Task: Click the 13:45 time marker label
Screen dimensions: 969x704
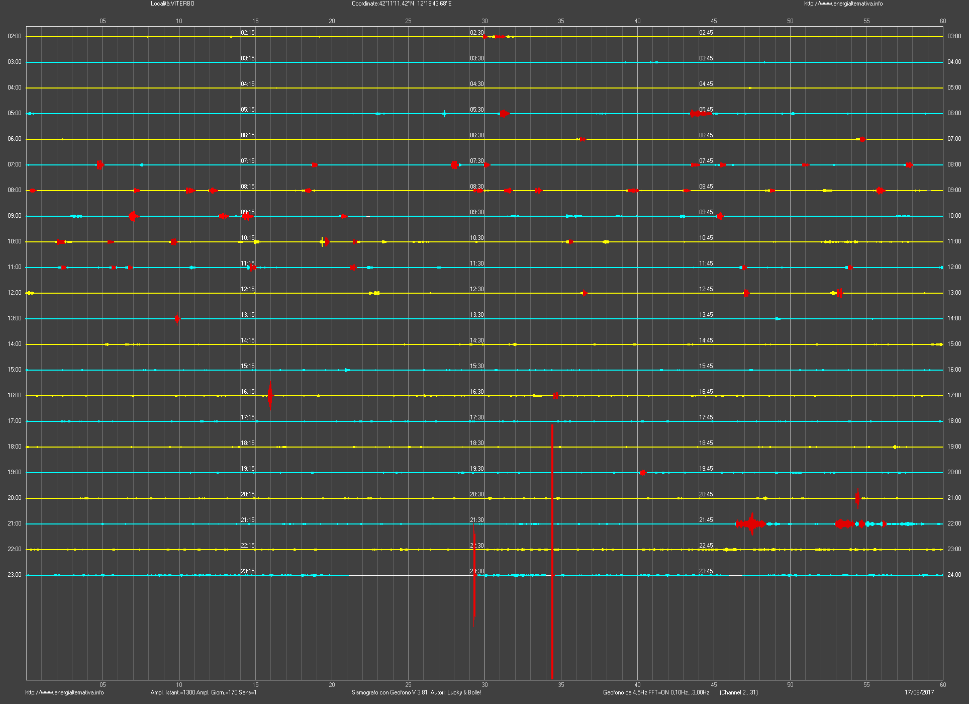Action: (706, 315)
